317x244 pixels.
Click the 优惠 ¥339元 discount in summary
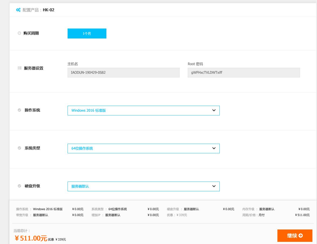coord(177,215)
